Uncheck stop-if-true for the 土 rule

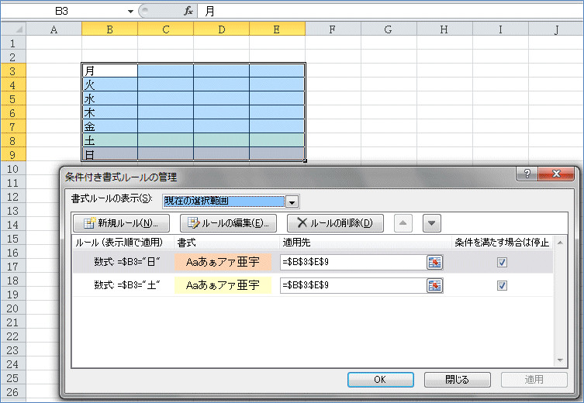(x=502, y=285)
